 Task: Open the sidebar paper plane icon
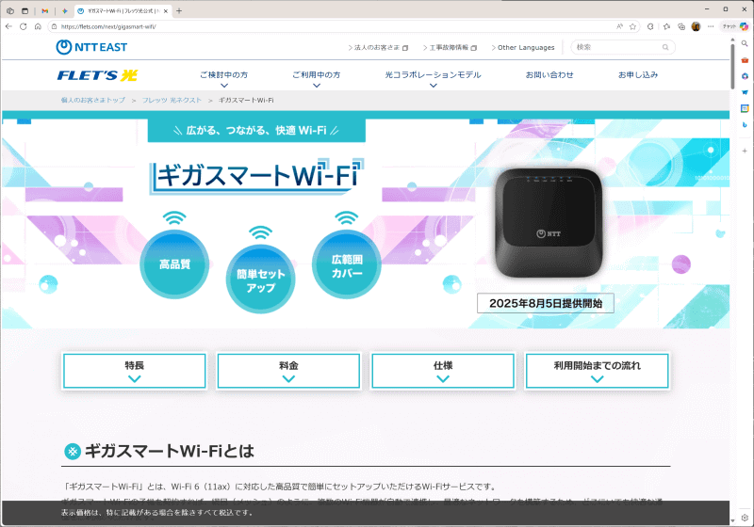(745, 92)
